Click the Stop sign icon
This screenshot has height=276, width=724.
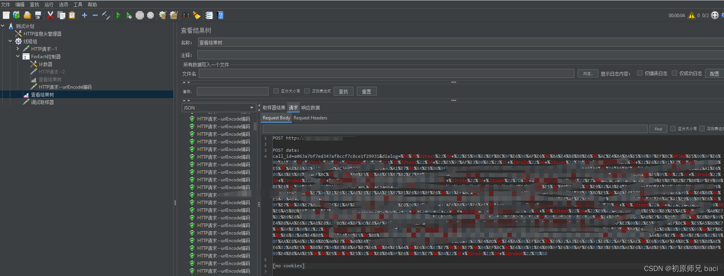140,15
